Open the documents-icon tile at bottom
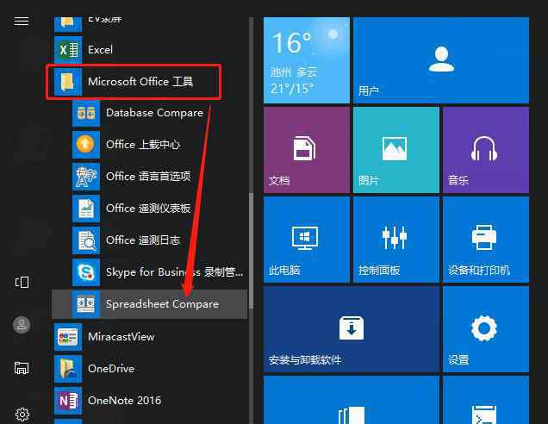This screenshot has width=548, height=424. [x=352, y=400]
